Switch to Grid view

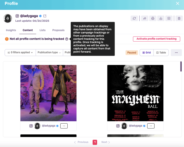coord(147,53)
